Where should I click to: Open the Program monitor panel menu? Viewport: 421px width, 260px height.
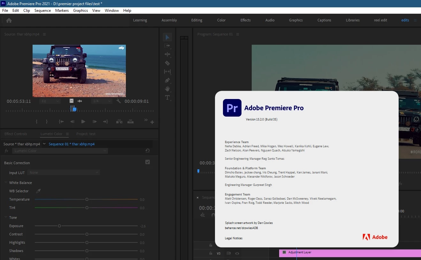tap(238, 34)
